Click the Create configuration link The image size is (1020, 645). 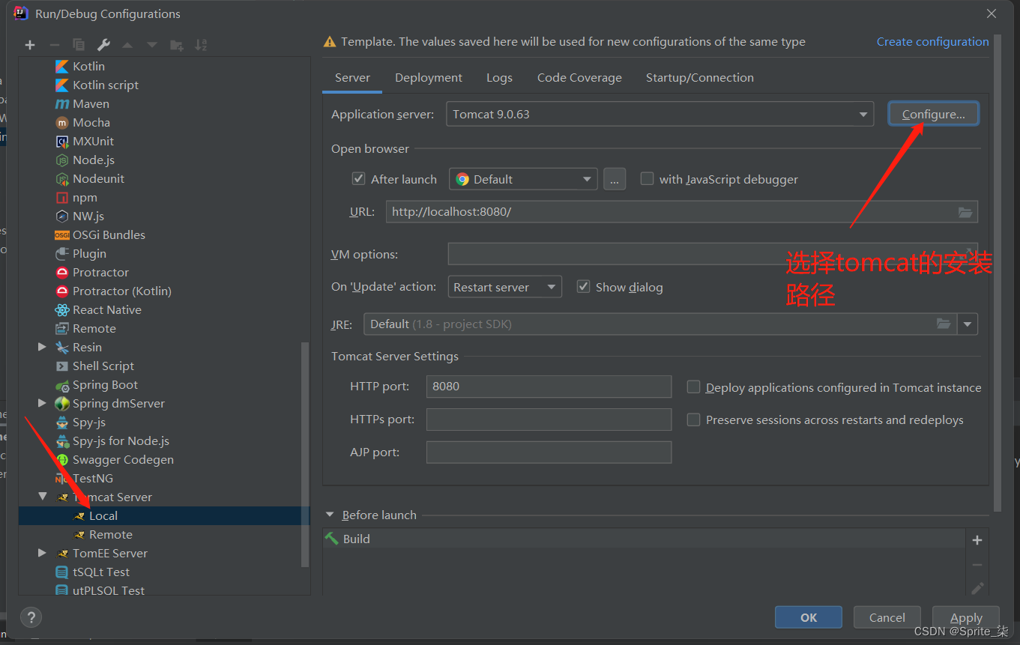point(933,42)
